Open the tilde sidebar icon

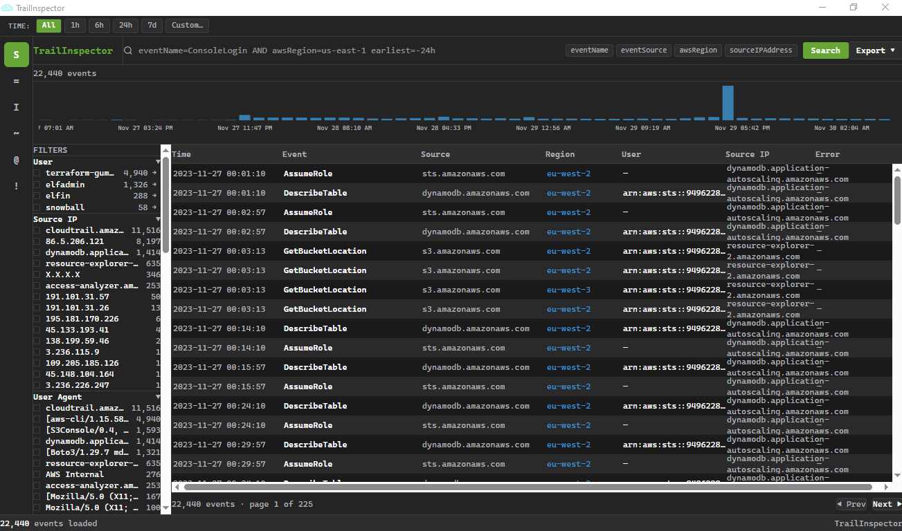pos(17,133)
